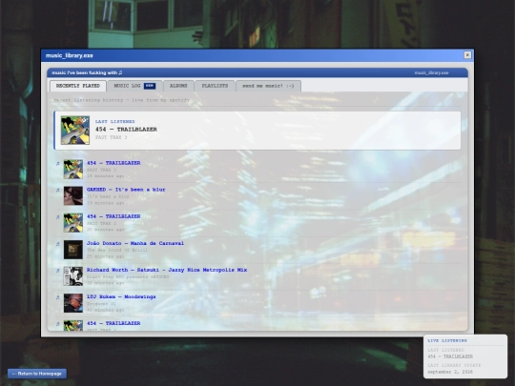Open the MUSIC LOG tab

pos(134,86)
